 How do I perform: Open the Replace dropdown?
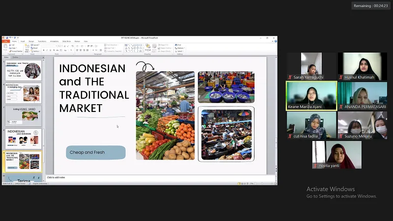[x=180, y=48]
